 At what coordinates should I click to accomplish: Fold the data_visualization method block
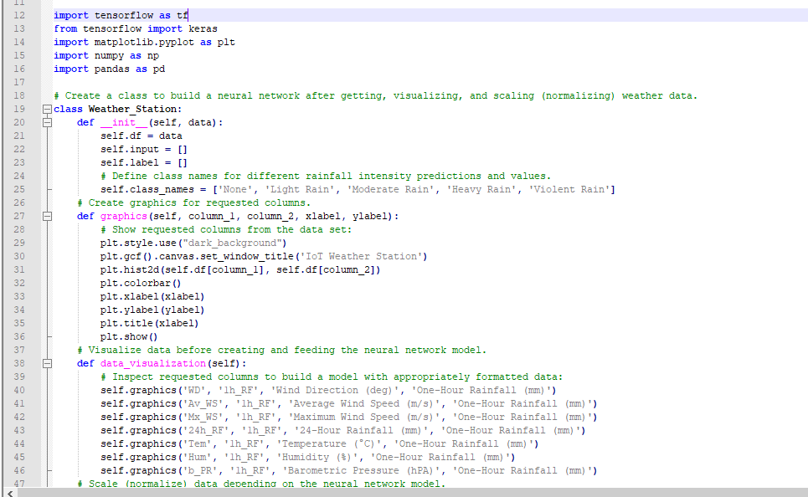click(46, 364)
